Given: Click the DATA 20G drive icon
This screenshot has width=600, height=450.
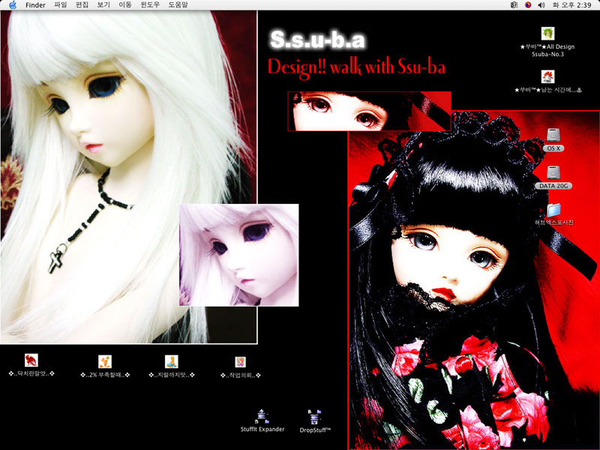Looking at the screenshot, I should pyautogui.click(x=553, y=172).
